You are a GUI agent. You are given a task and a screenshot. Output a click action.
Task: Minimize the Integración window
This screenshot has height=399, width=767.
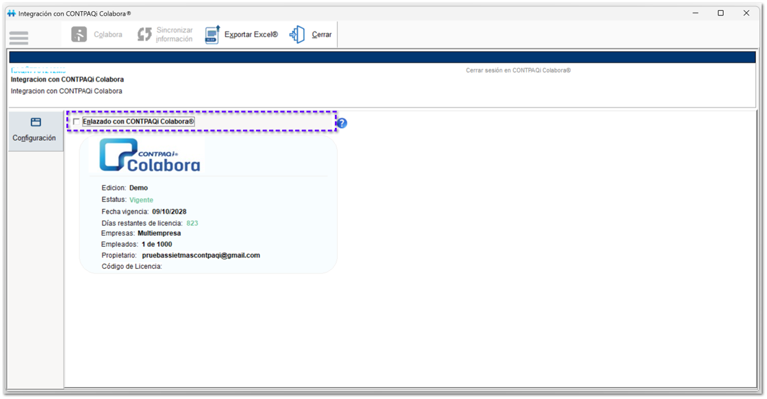695,13
